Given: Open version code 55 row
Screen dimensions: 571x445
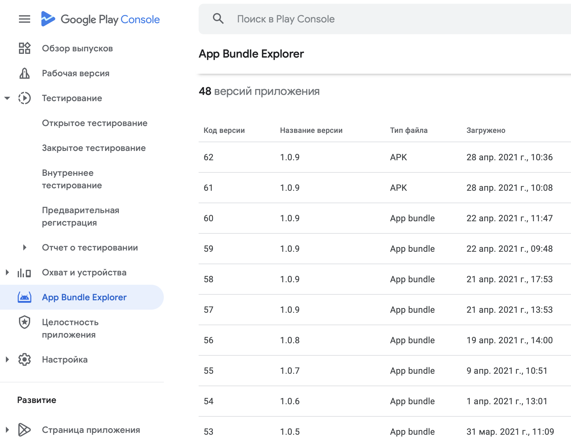Looking at the screenshot, I should pos(385,371).
